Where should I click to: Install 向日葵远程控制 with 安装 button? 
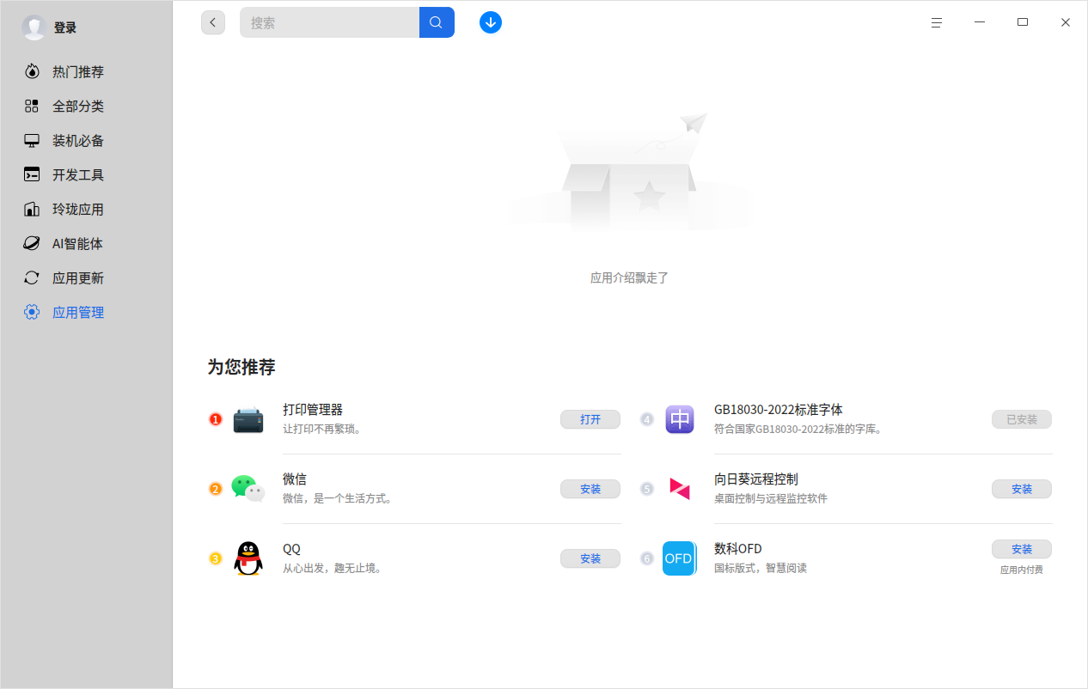(1022, 489)
